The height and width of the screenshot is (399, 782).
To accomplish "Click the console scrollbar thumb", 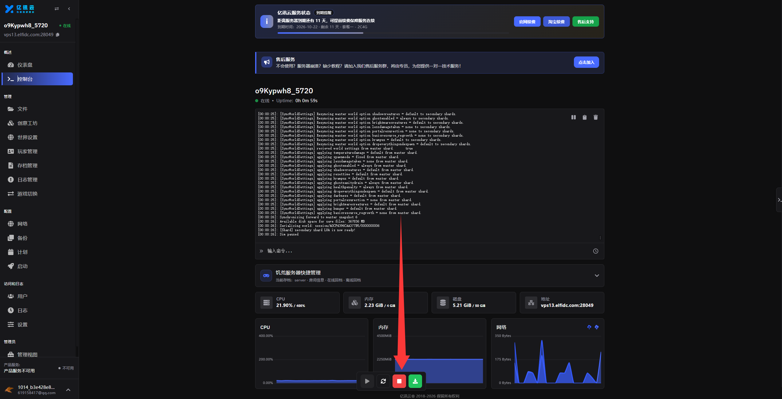I will [600, 238].
